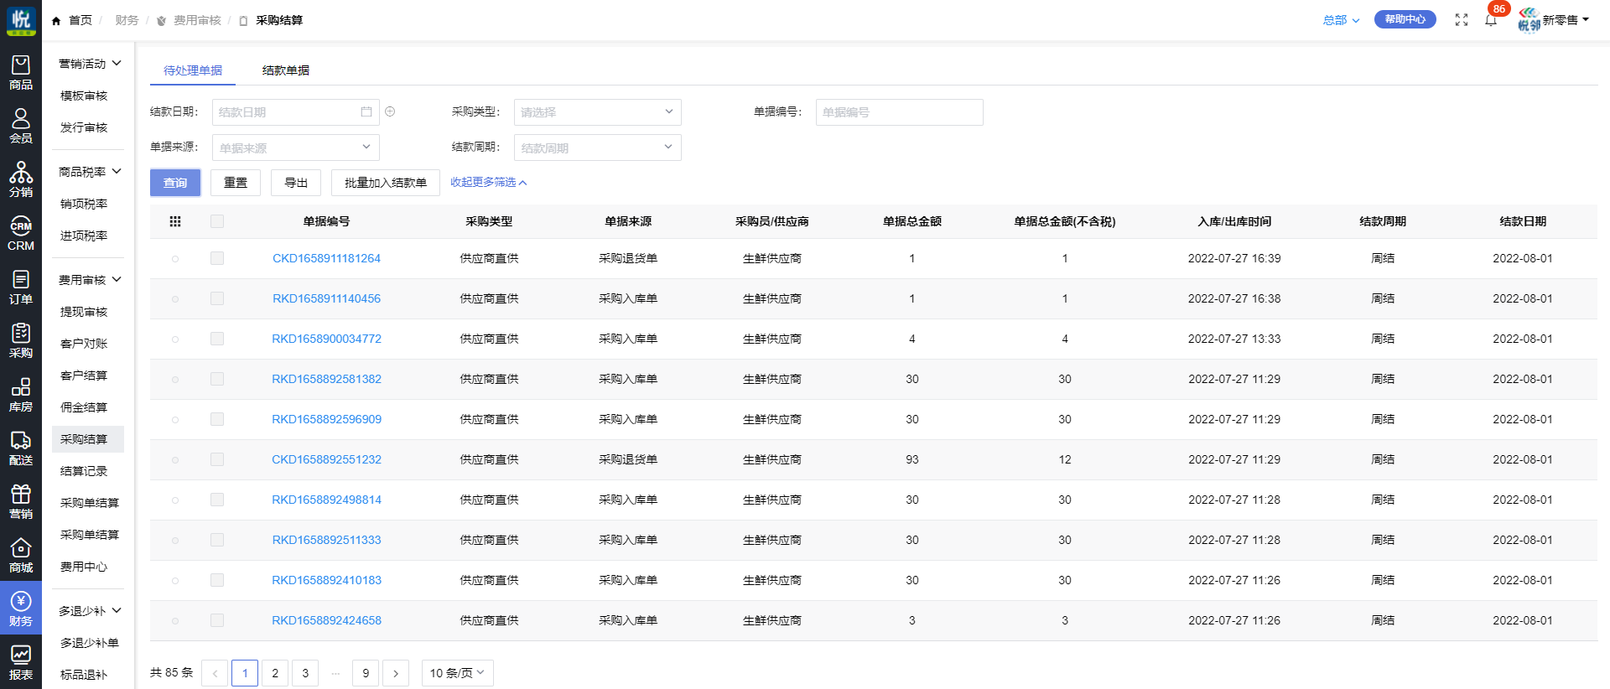Focus the 单据编号 input field
The width and height of the screenshot is (1610, 689).
[x=899, y=112]
